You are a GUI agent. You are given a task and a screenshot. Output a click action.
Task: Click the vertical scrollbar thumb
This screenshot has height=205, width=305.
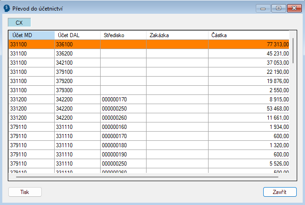coord(293,50)
